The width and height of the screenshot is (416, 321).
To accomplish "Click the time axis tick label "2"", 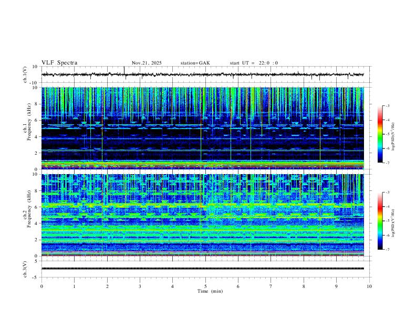I will point(107,286).
